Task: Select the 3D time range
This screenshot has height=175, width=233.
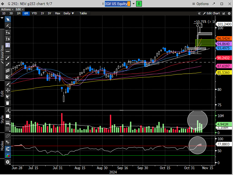Action: coord(11,14)
